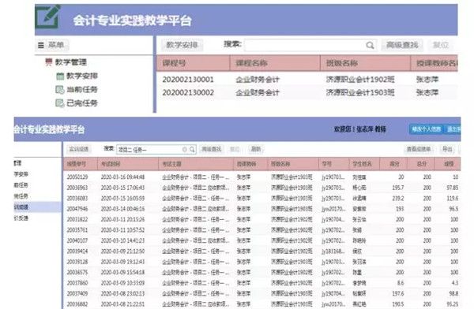Click the magnifier icon in upper search box
The height and width of the screenshot is (309, 474).
[370, 45]
